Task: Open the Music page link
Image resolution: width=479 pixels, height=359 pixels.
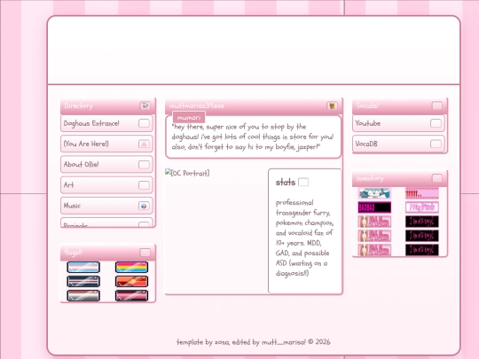Action: (x=106, y=206)
